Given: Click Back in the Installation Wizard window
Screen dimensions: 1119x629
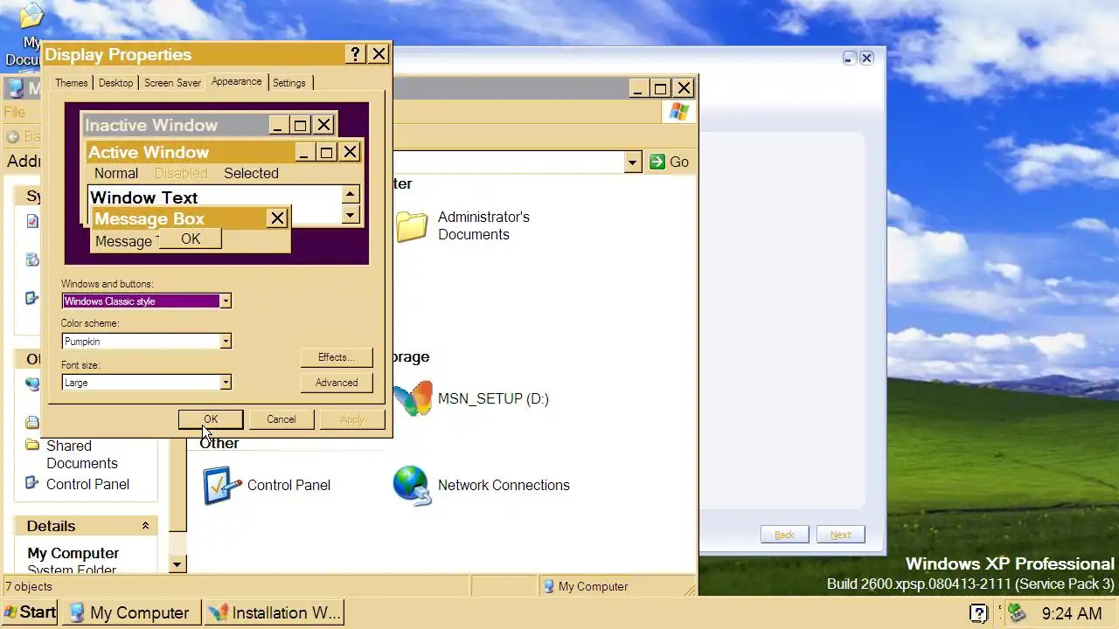Looking at the screenshot, I should [784, 535].
